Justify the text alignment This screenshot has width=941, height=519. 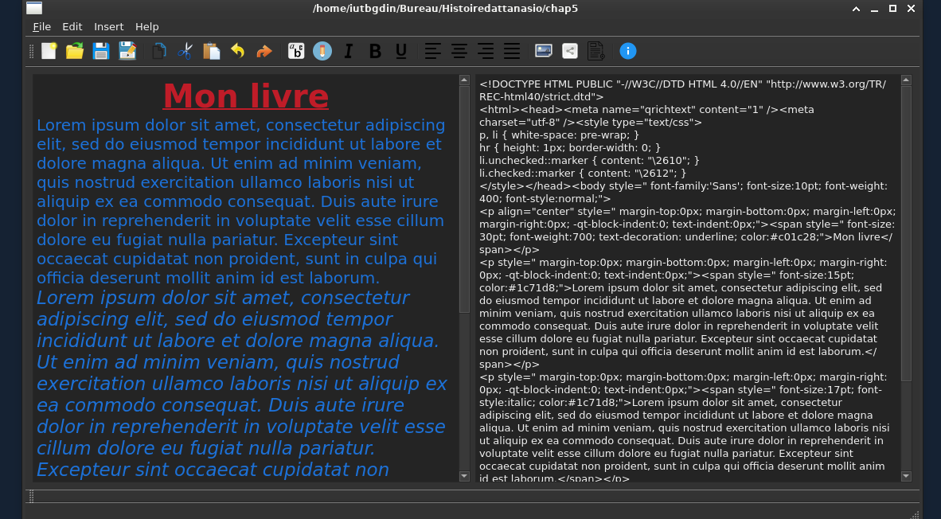tap(512, 51)
